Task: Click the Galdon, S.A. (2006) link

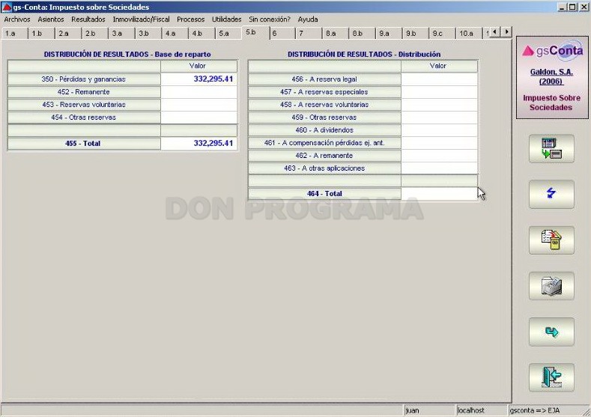Action: coord(551,76)
